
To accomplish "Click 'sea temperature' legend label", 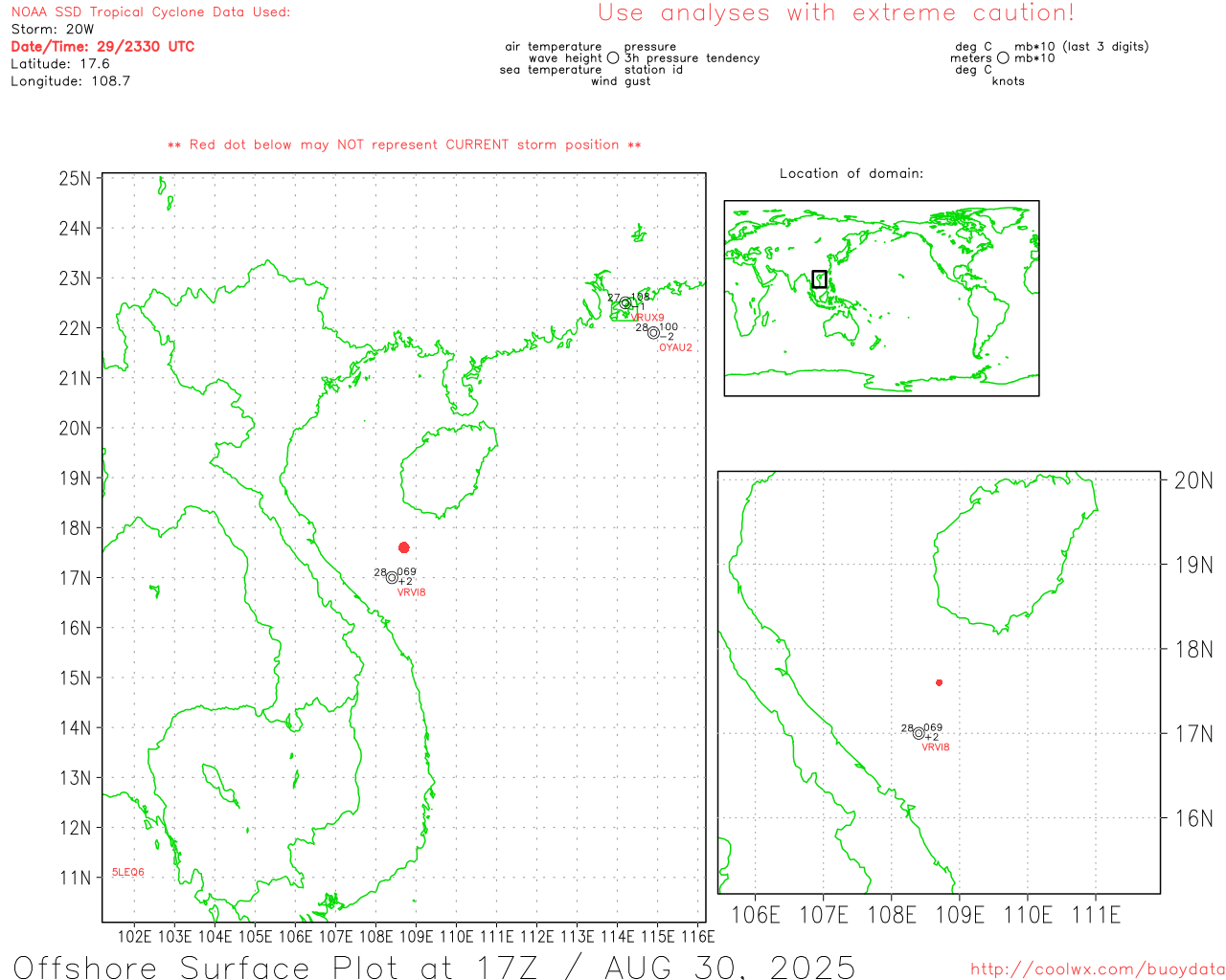I will click(551, 70).
